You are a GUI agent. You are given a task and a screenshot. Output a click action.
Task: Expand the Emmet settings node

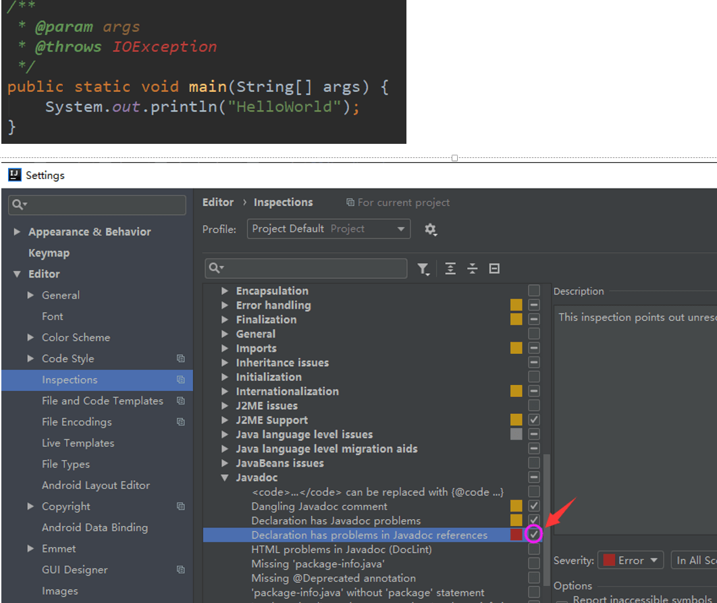[x=30, y=548]
